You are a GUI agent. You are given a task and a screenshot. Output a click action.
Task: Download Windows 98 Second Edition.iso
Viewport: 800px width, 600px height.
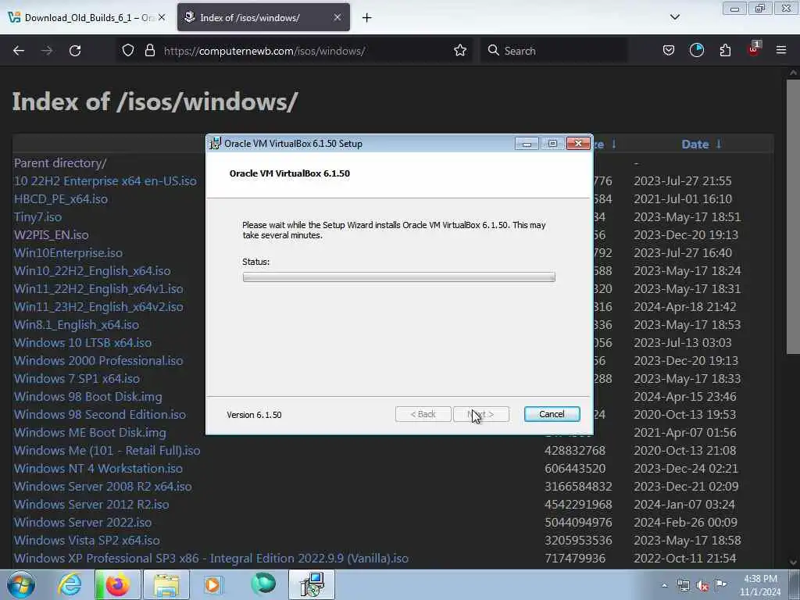[100, 414]
